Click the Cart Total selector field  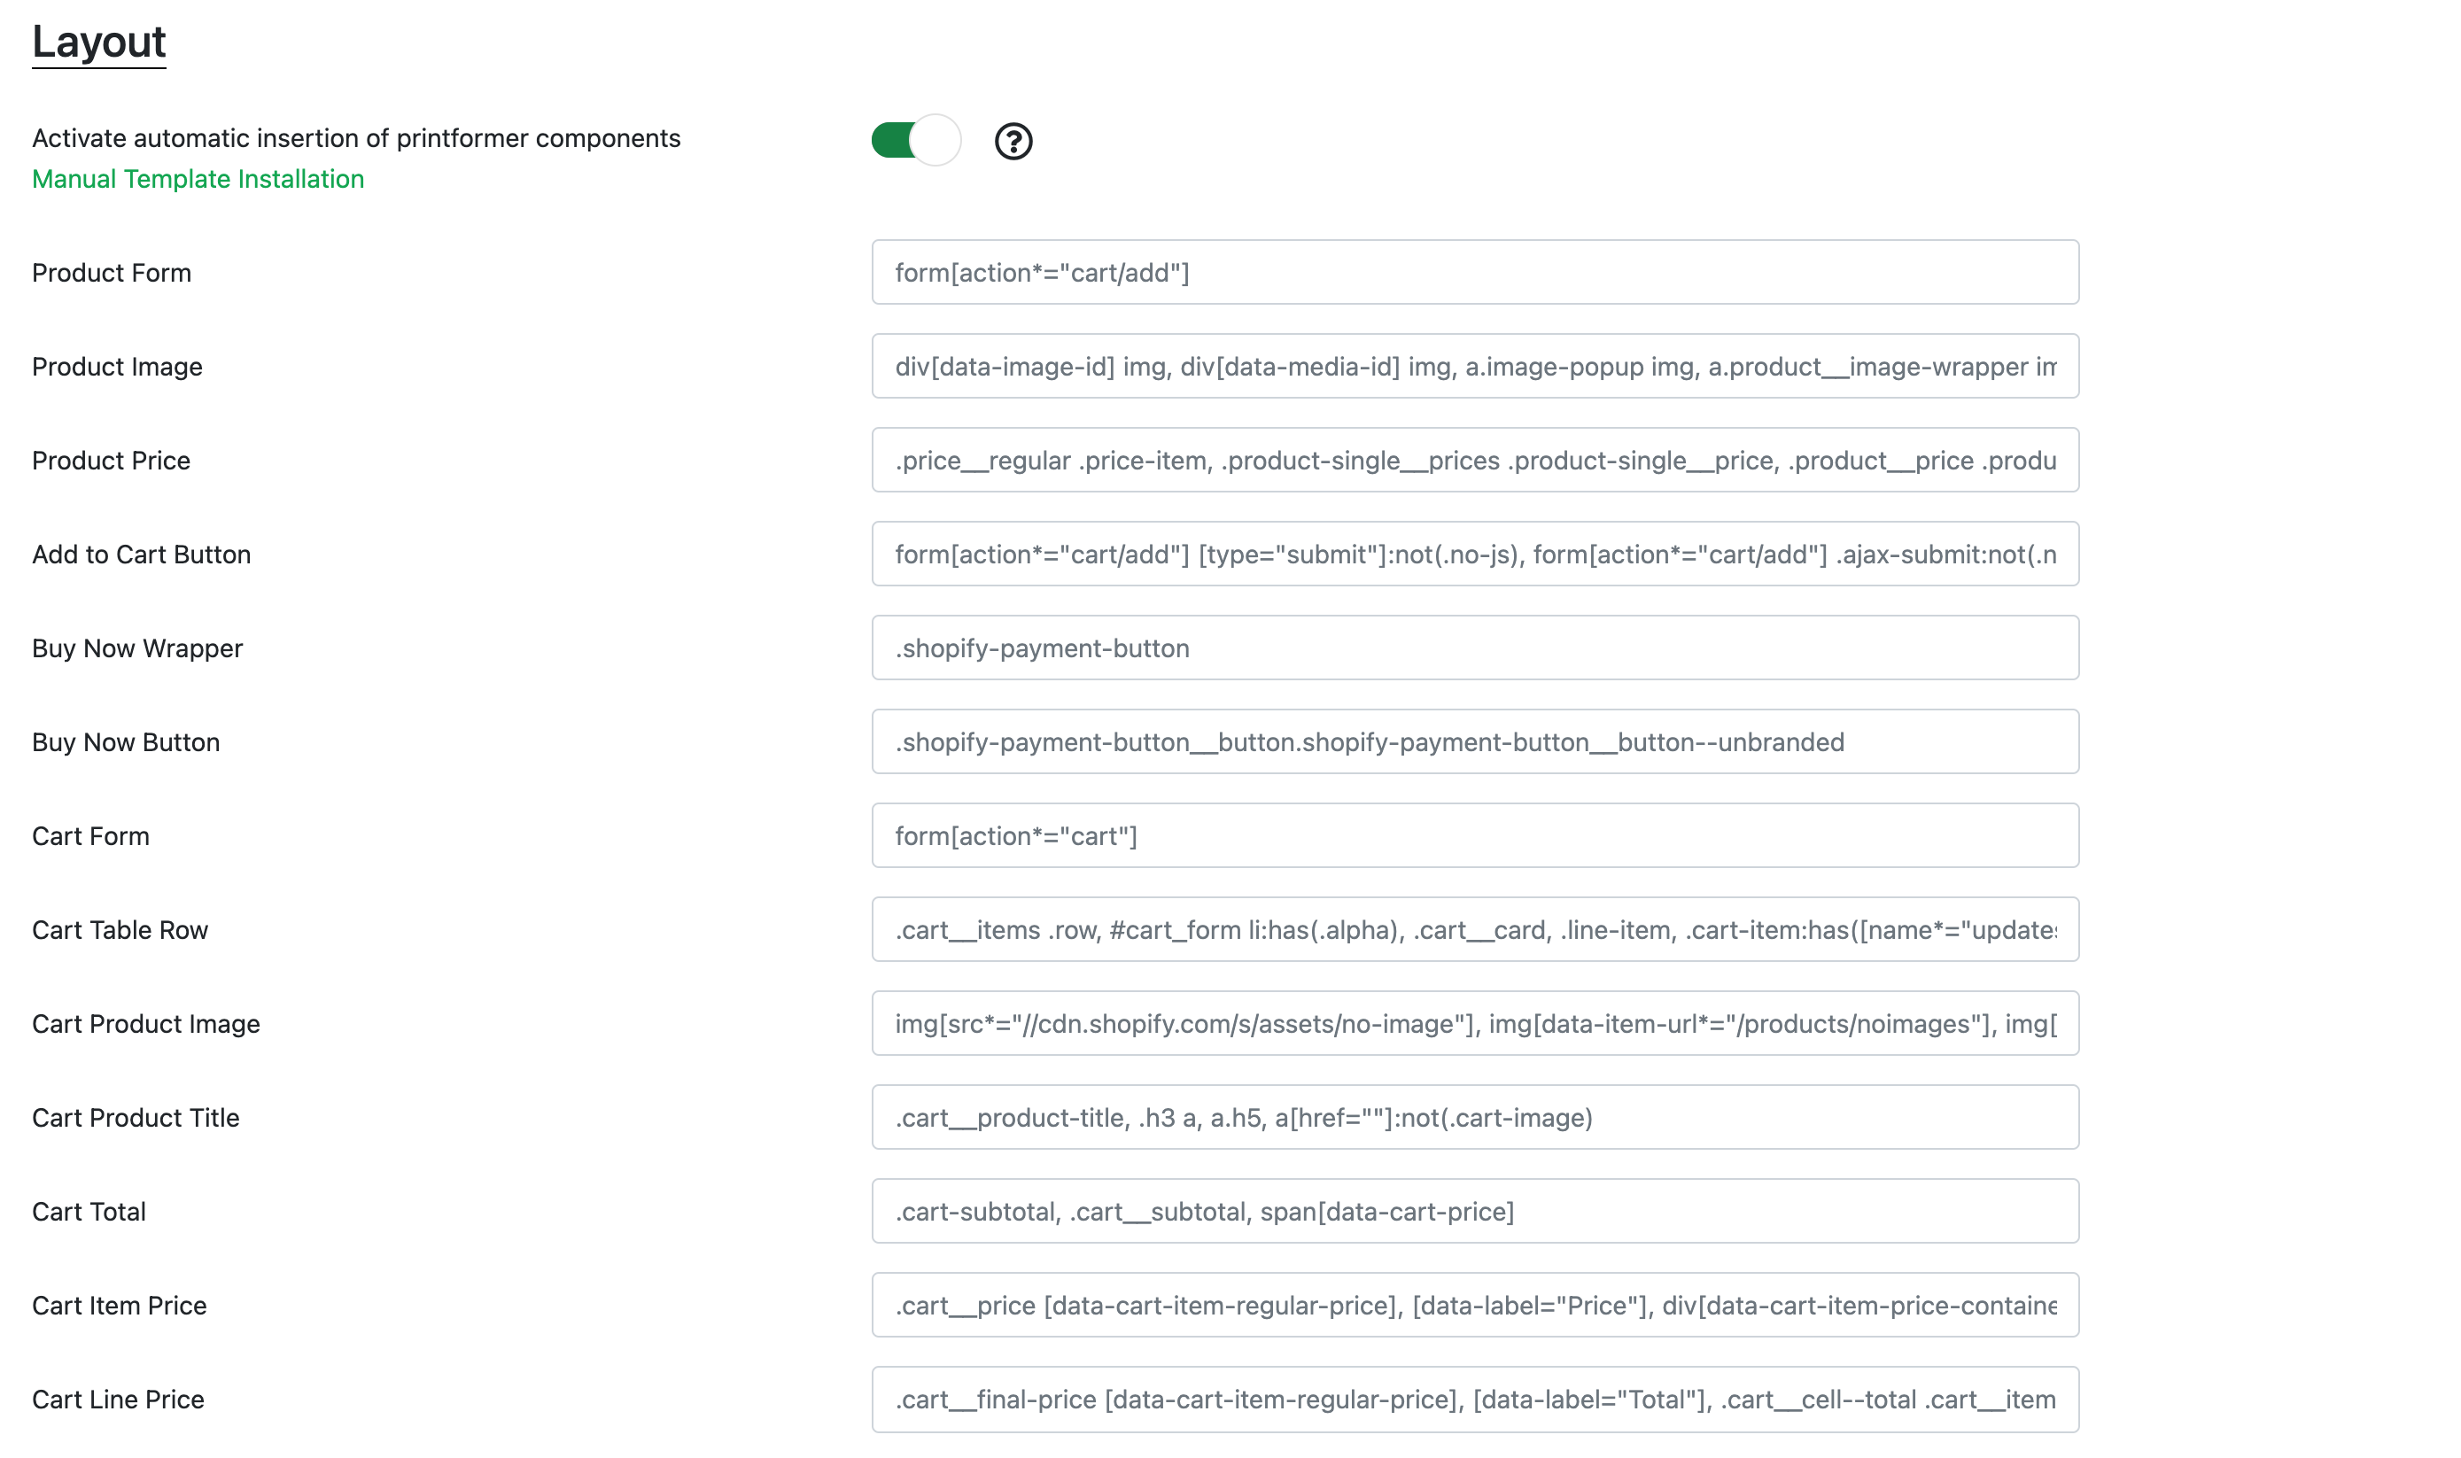click(1473, 1210)
